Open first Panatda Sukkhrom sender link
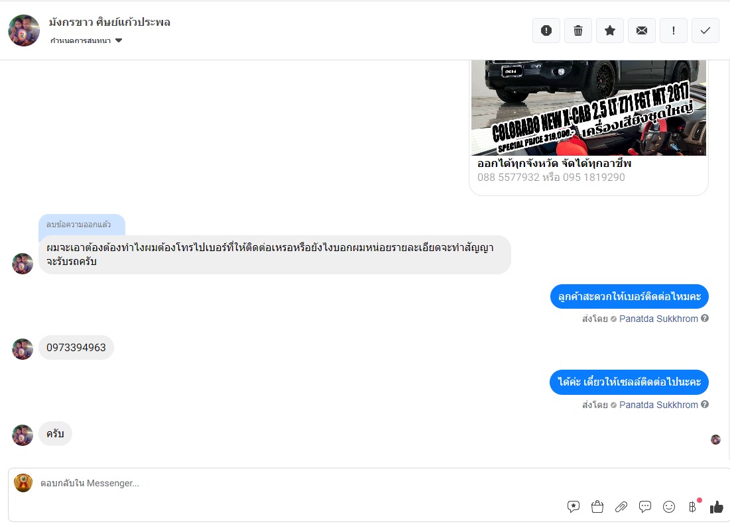Image resolution: width=730 pixels, height=530 pixels. [x=658, y=319]
